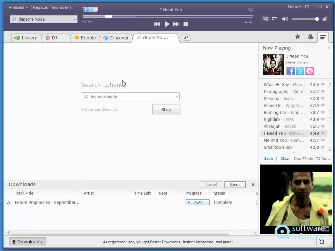Toggle heart for Burning Car track
This screenshot has width=335, height=251.
coord(323,113)
